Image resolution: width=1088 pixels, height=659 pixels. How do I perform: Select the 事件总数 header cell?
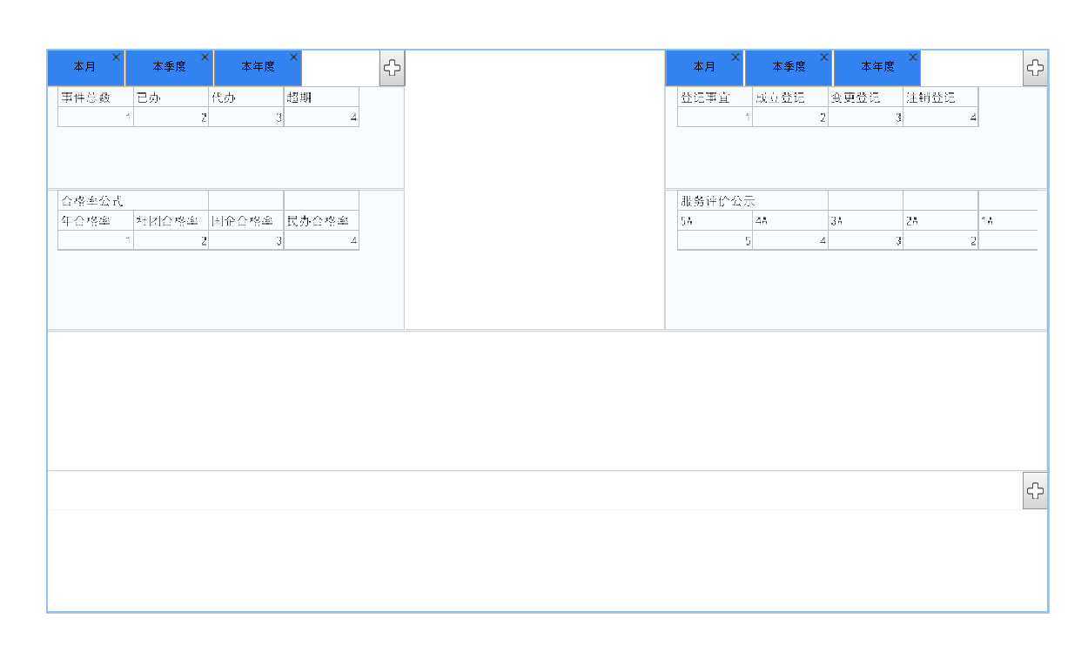96,98
